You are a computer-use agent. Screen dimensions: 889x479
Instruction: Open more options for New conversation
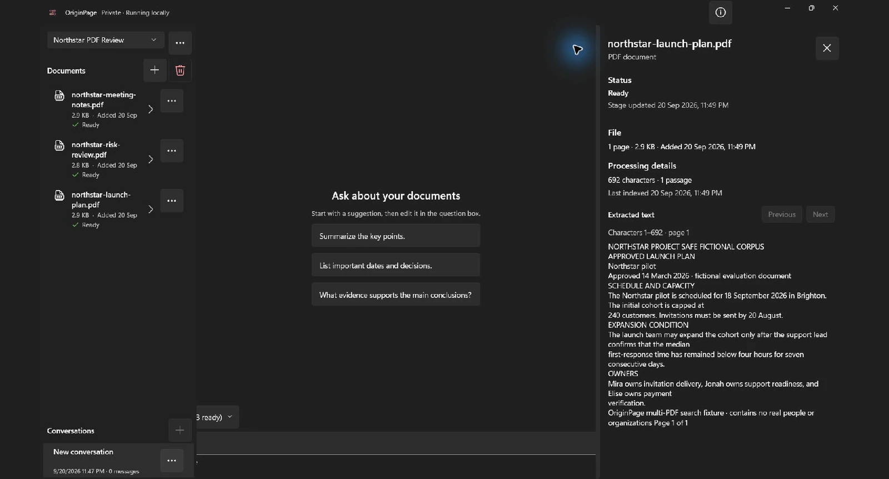(172, 461)
